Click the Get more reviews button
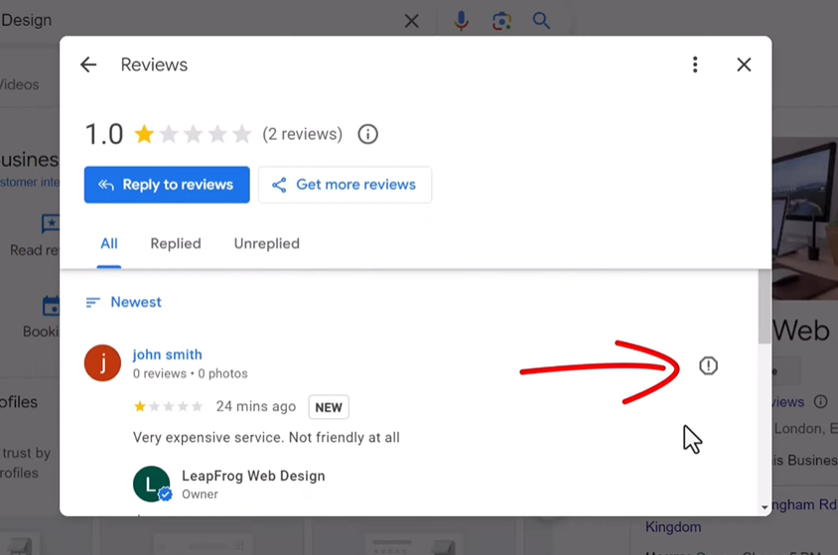 (345, 185)
